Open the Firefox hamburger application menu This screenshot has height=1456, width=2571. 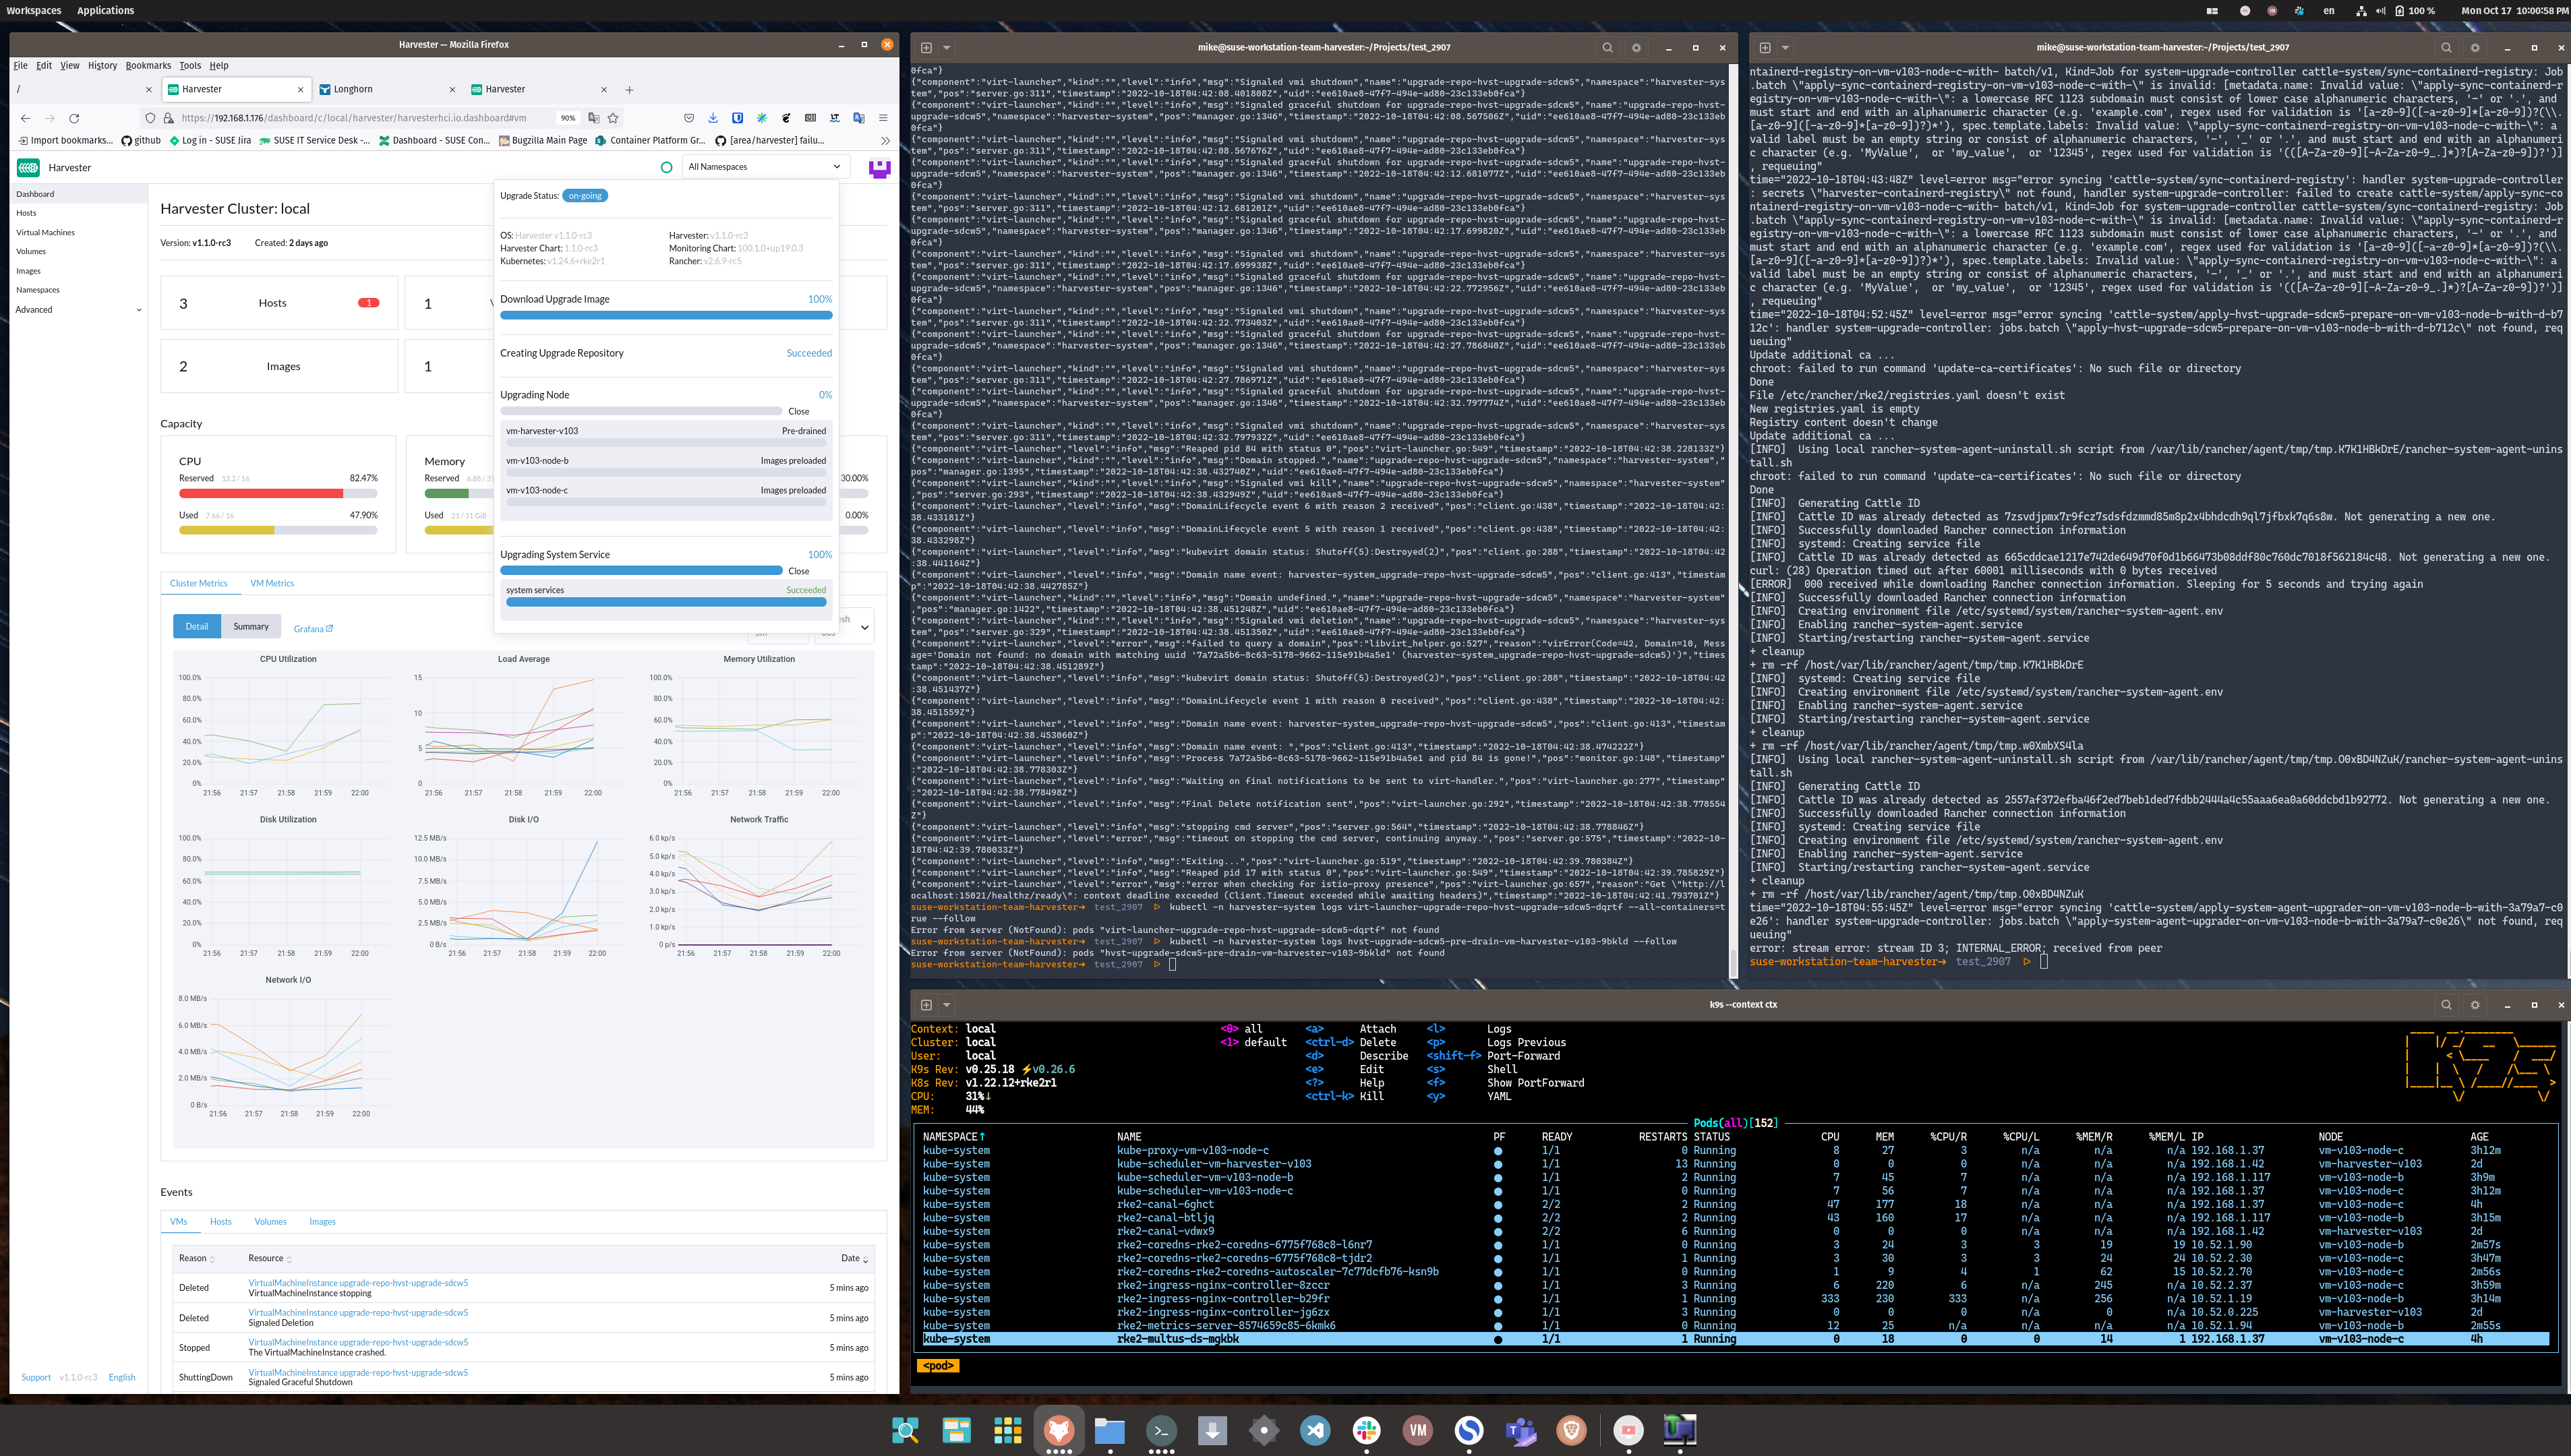884,118
